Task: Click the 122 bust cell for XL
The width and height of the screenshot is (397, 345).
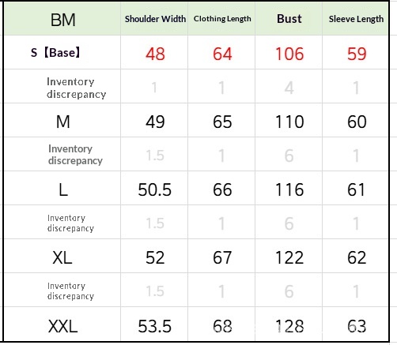Action: [289, 257]
